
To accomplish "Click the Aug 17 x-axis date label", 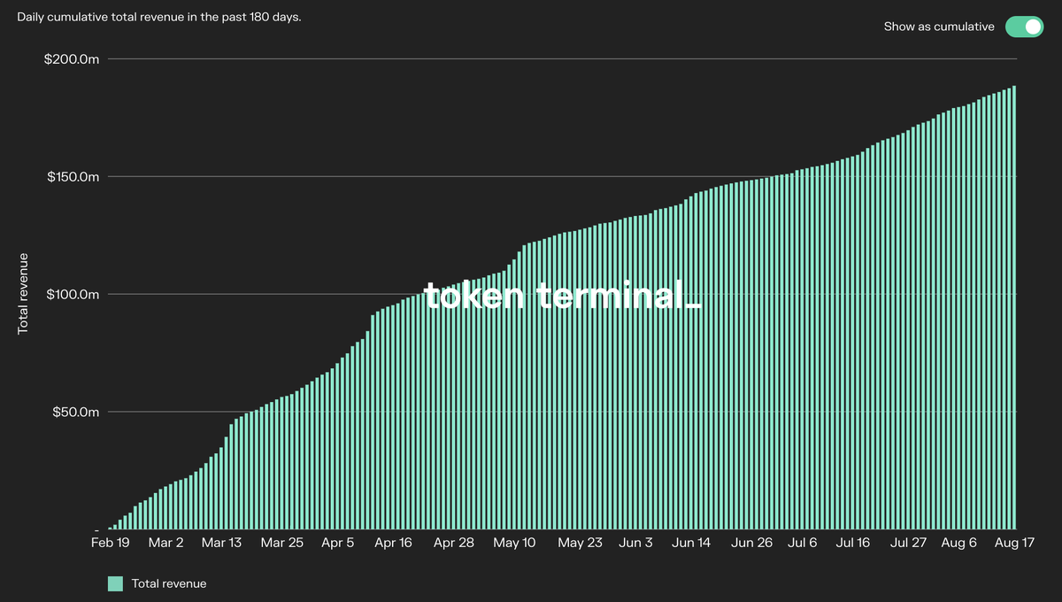I will [1014, 543].
